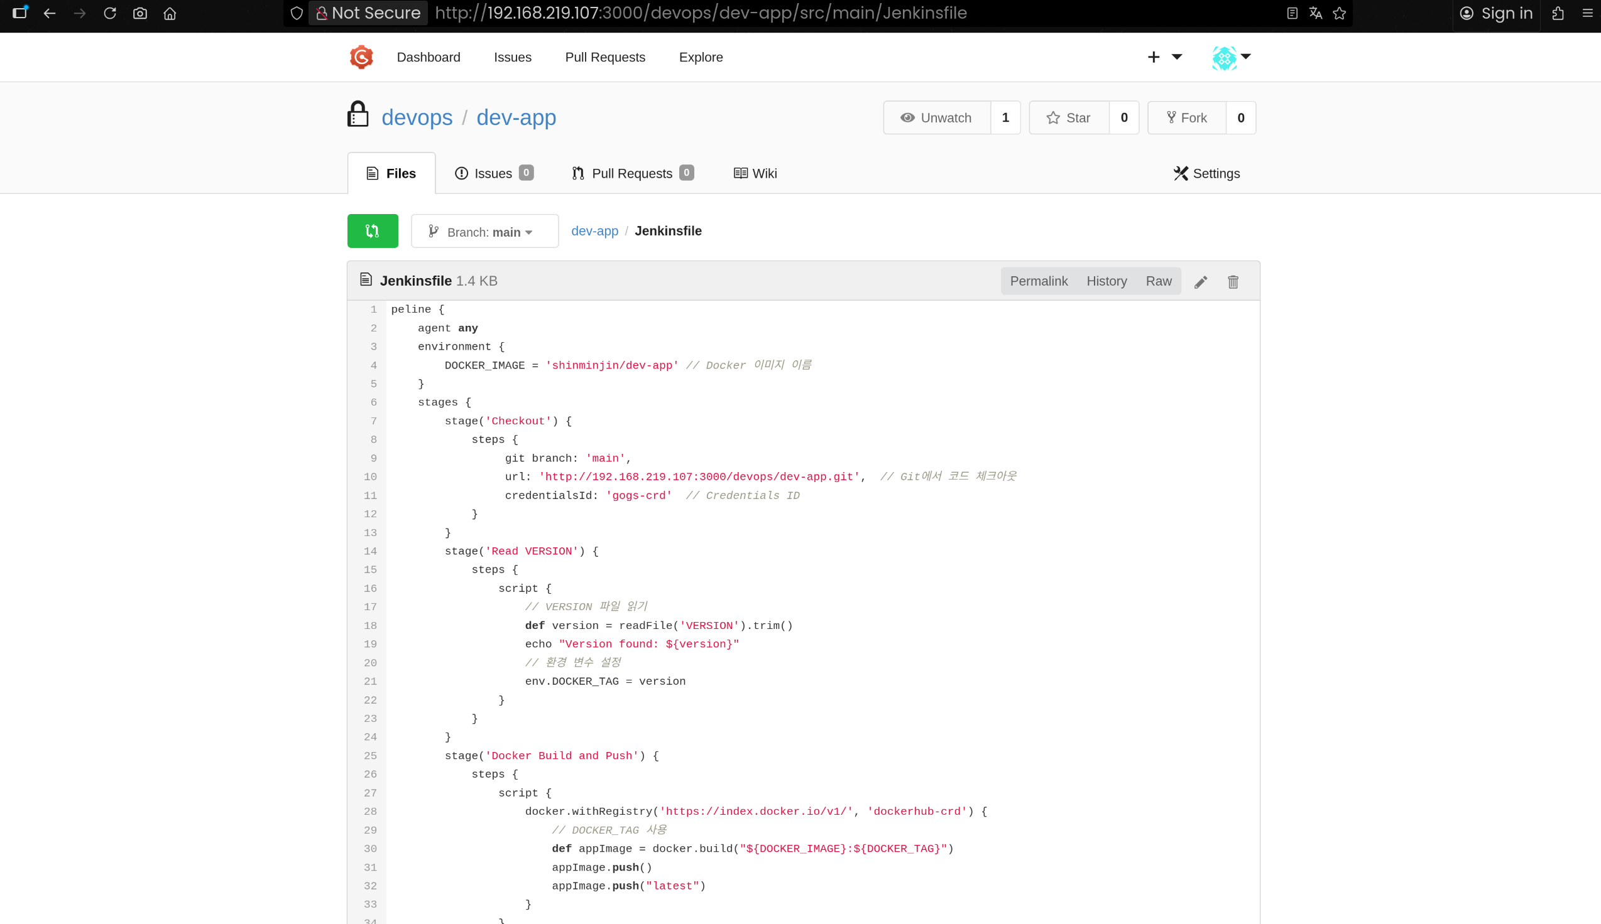This screenshot has height=924, width=1601.
Task: Click the browser home icon
Action: [x=170, y=13]
